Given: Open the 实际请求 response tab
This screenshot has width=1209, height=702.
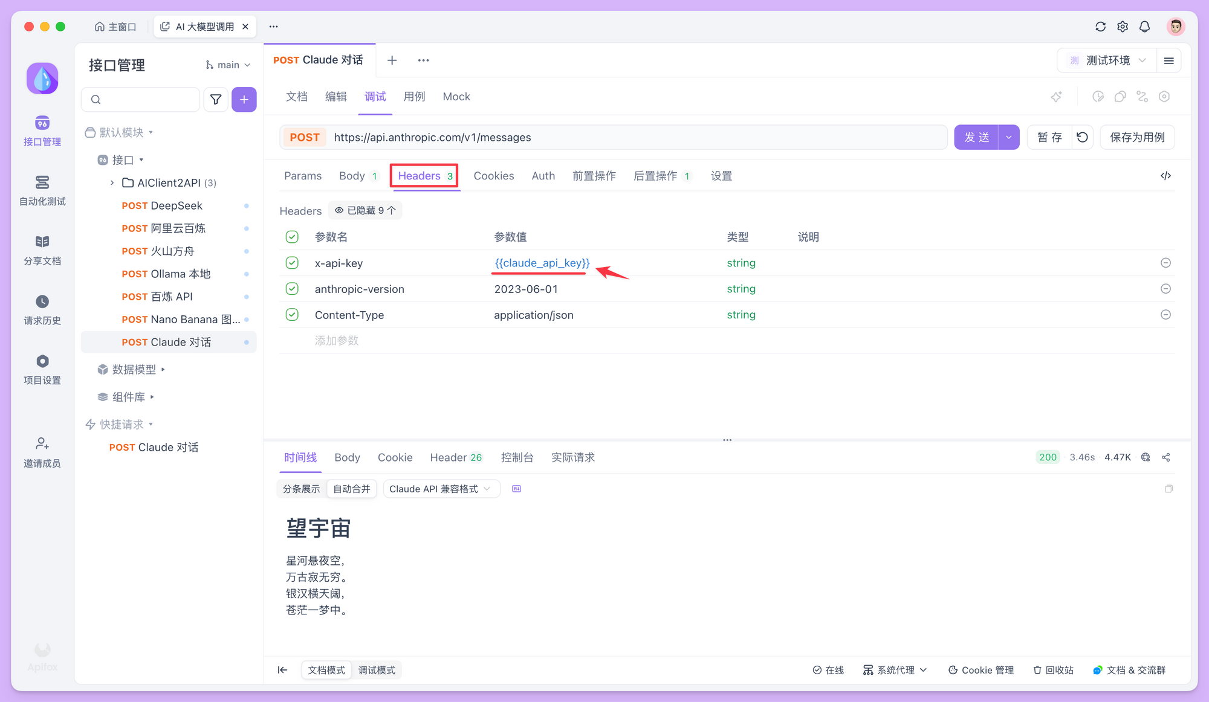Looking at the screenshot, I should tap(572, 457).
